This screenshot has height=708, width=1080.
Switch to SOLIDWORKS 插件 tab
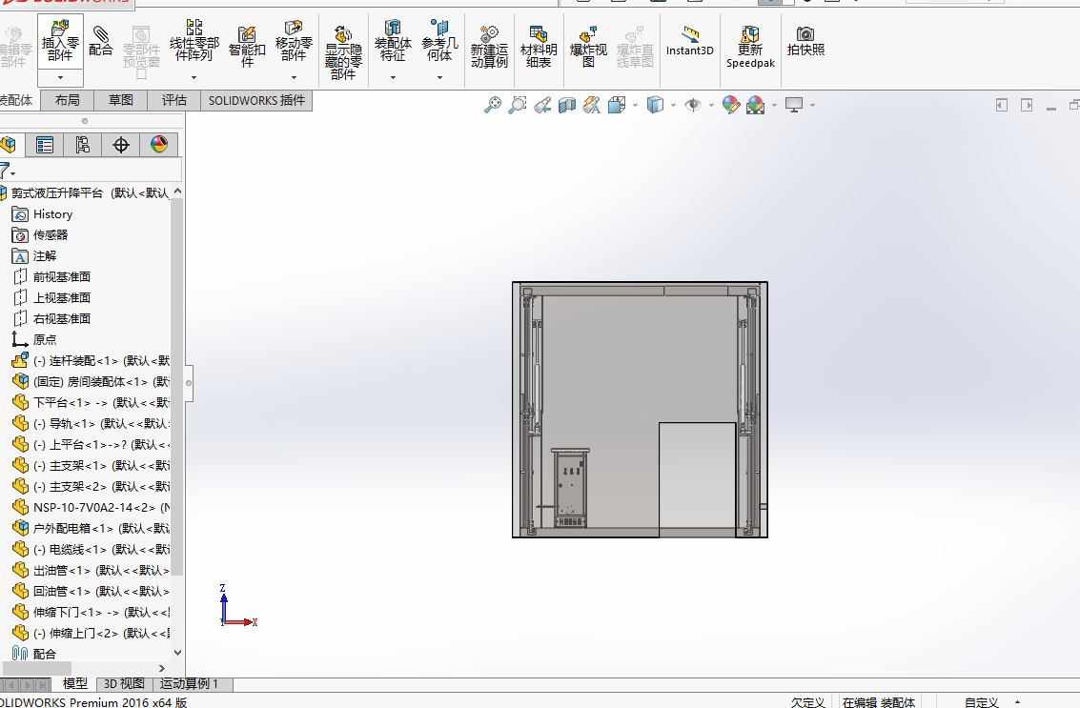click(x=257, y=101)
